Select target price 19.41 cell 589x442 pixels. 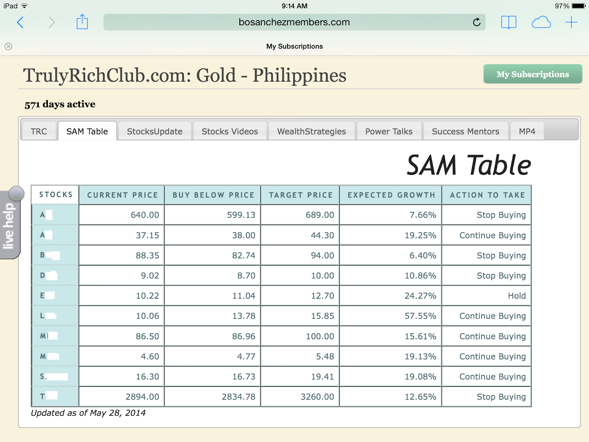tap(300, 376)
